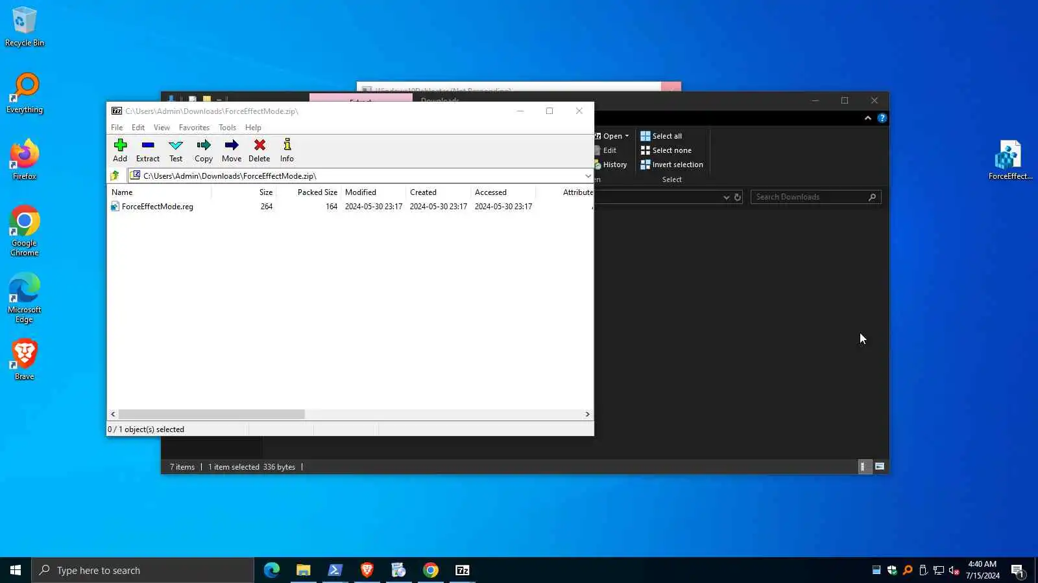The height and width of the screenshot is (583, 1038).
Task: Open the Help menu in 7-Zip
Action: coord(253,128)
